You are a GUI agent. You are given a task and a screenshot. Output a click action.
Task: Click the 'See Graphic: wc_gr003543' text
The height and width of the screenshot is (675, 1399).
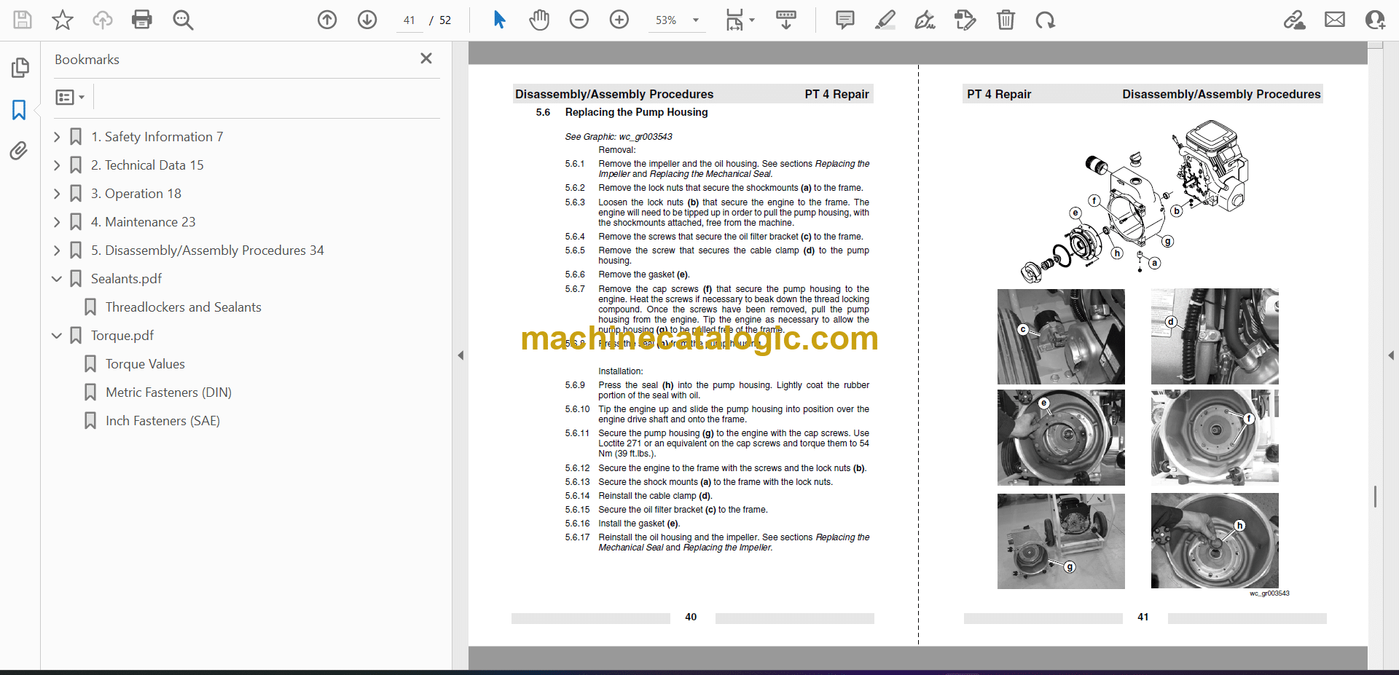point(619,137)
